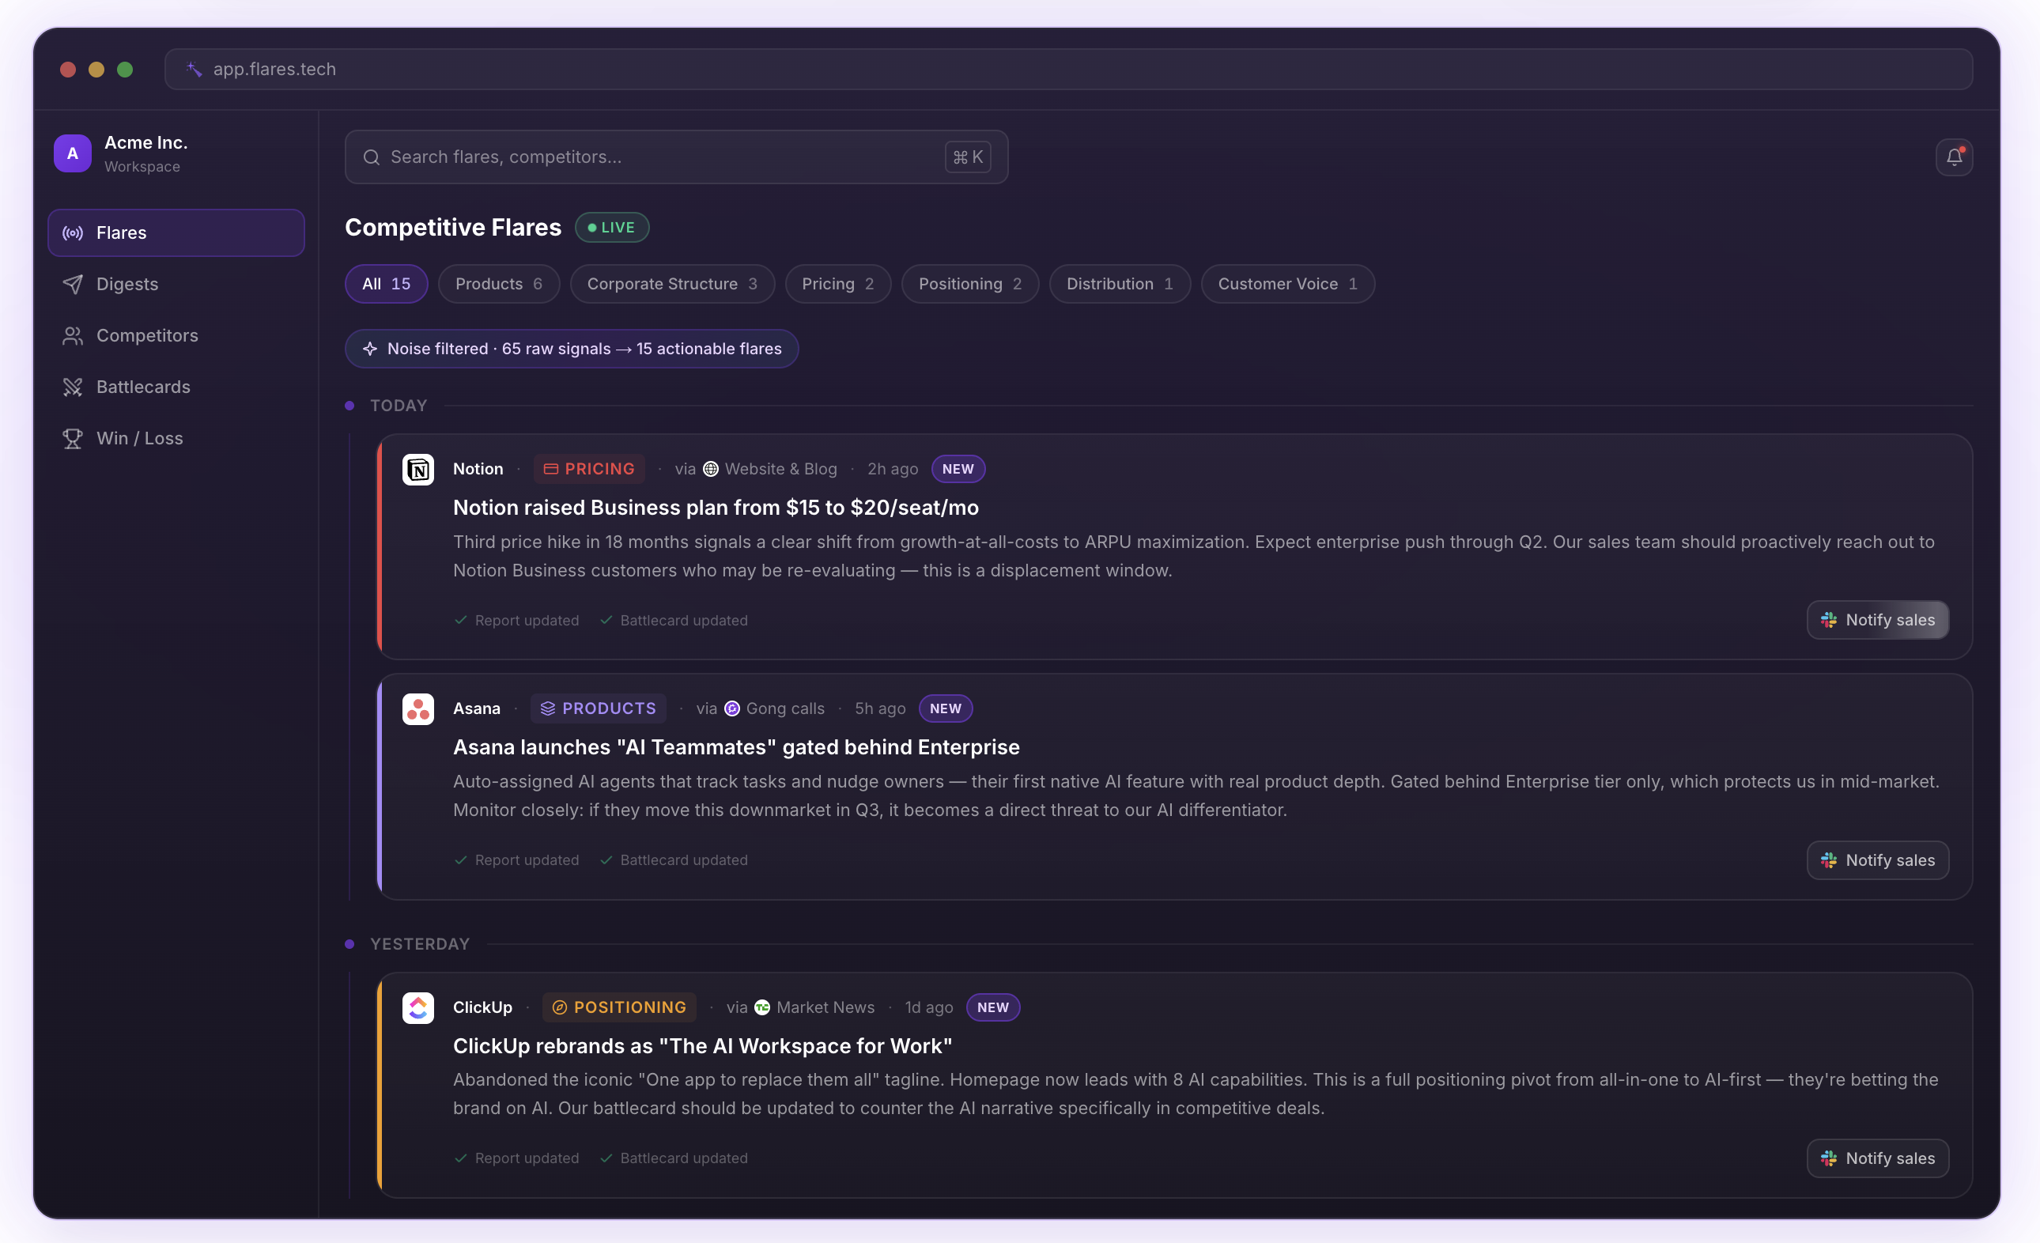
Task: Click the Asana card's Battlecard updated checkmark
Action: coord(606,860)
